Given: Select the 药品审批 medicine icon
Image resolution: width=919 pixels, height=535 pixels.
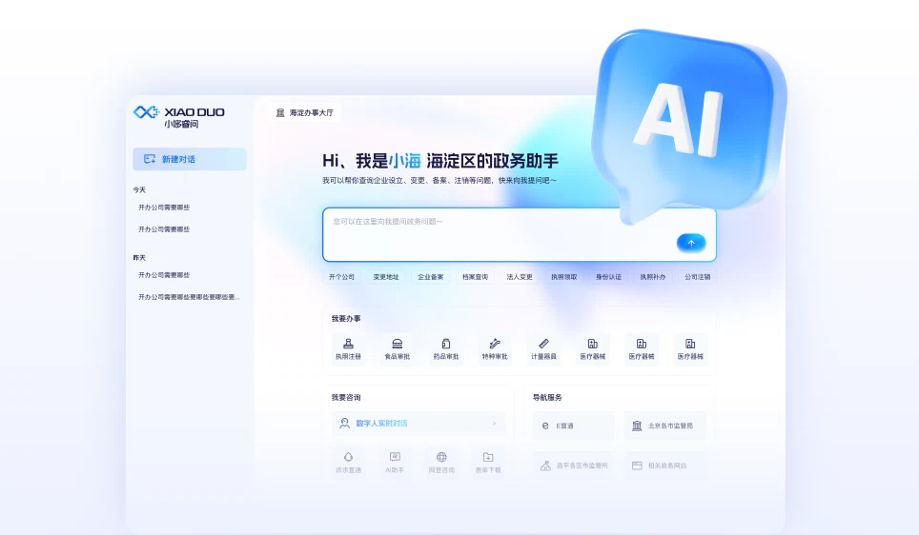Looking at the screenshot, I should point(446,344).
